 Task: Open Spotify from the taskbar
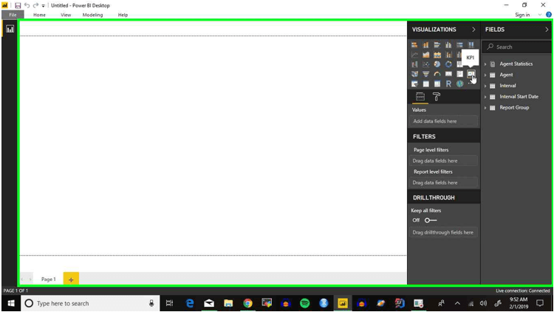tap(305, 303)
